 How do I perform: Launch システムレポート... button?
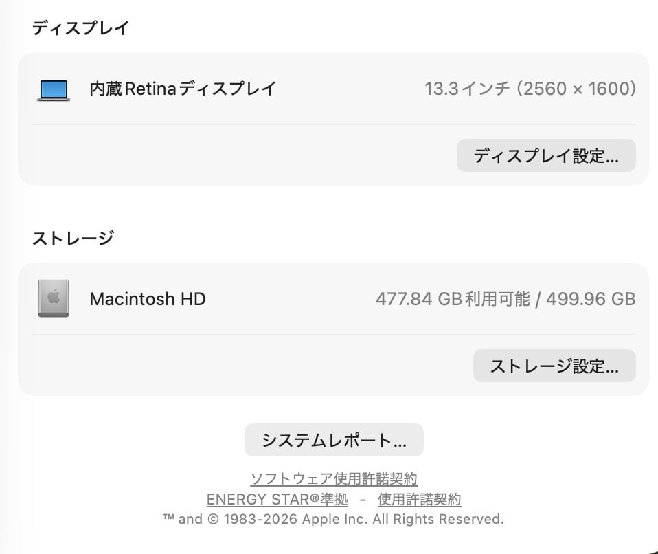[x=334, y=441]
